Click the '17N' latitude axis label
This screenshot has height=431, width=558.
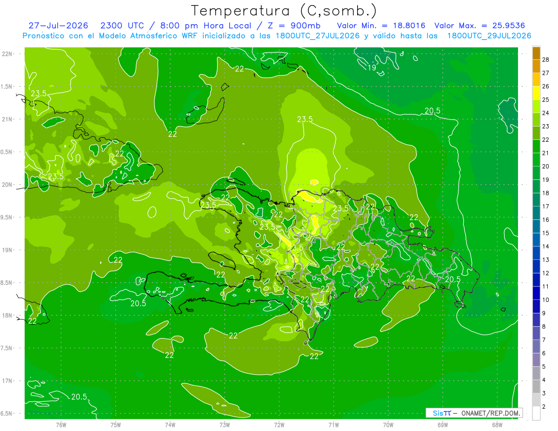point(8,381)
